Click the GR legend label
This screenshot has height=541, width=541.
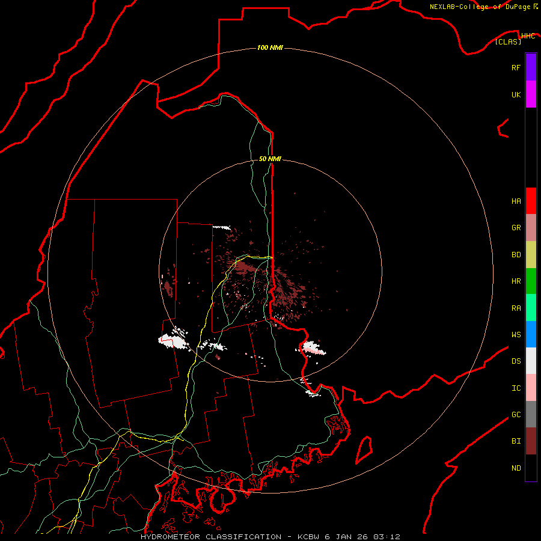pos(516,228)
